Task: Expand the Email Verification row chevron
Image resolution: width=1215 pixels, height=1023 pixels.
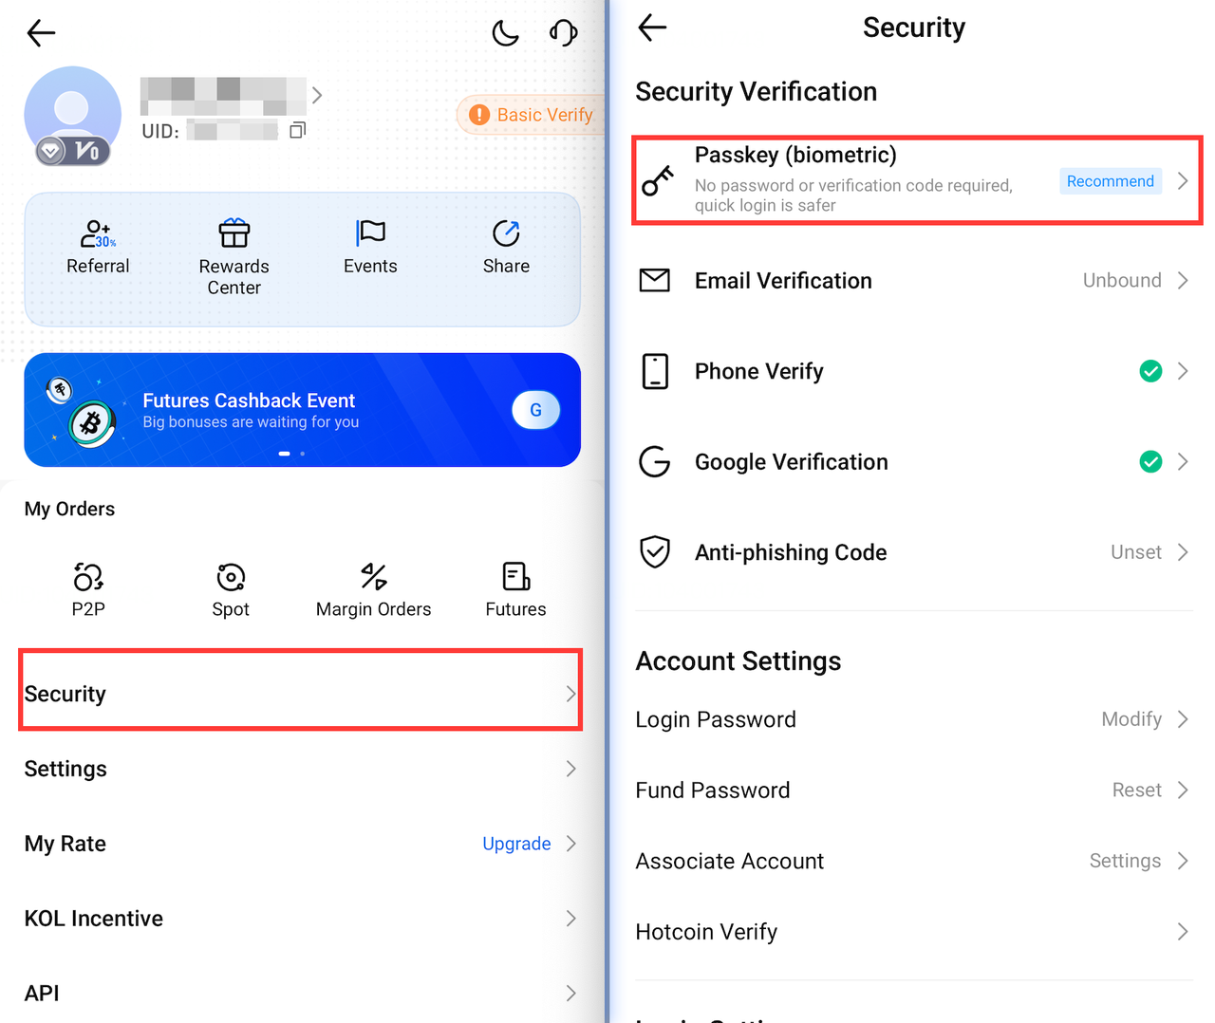Action: 1183,281
